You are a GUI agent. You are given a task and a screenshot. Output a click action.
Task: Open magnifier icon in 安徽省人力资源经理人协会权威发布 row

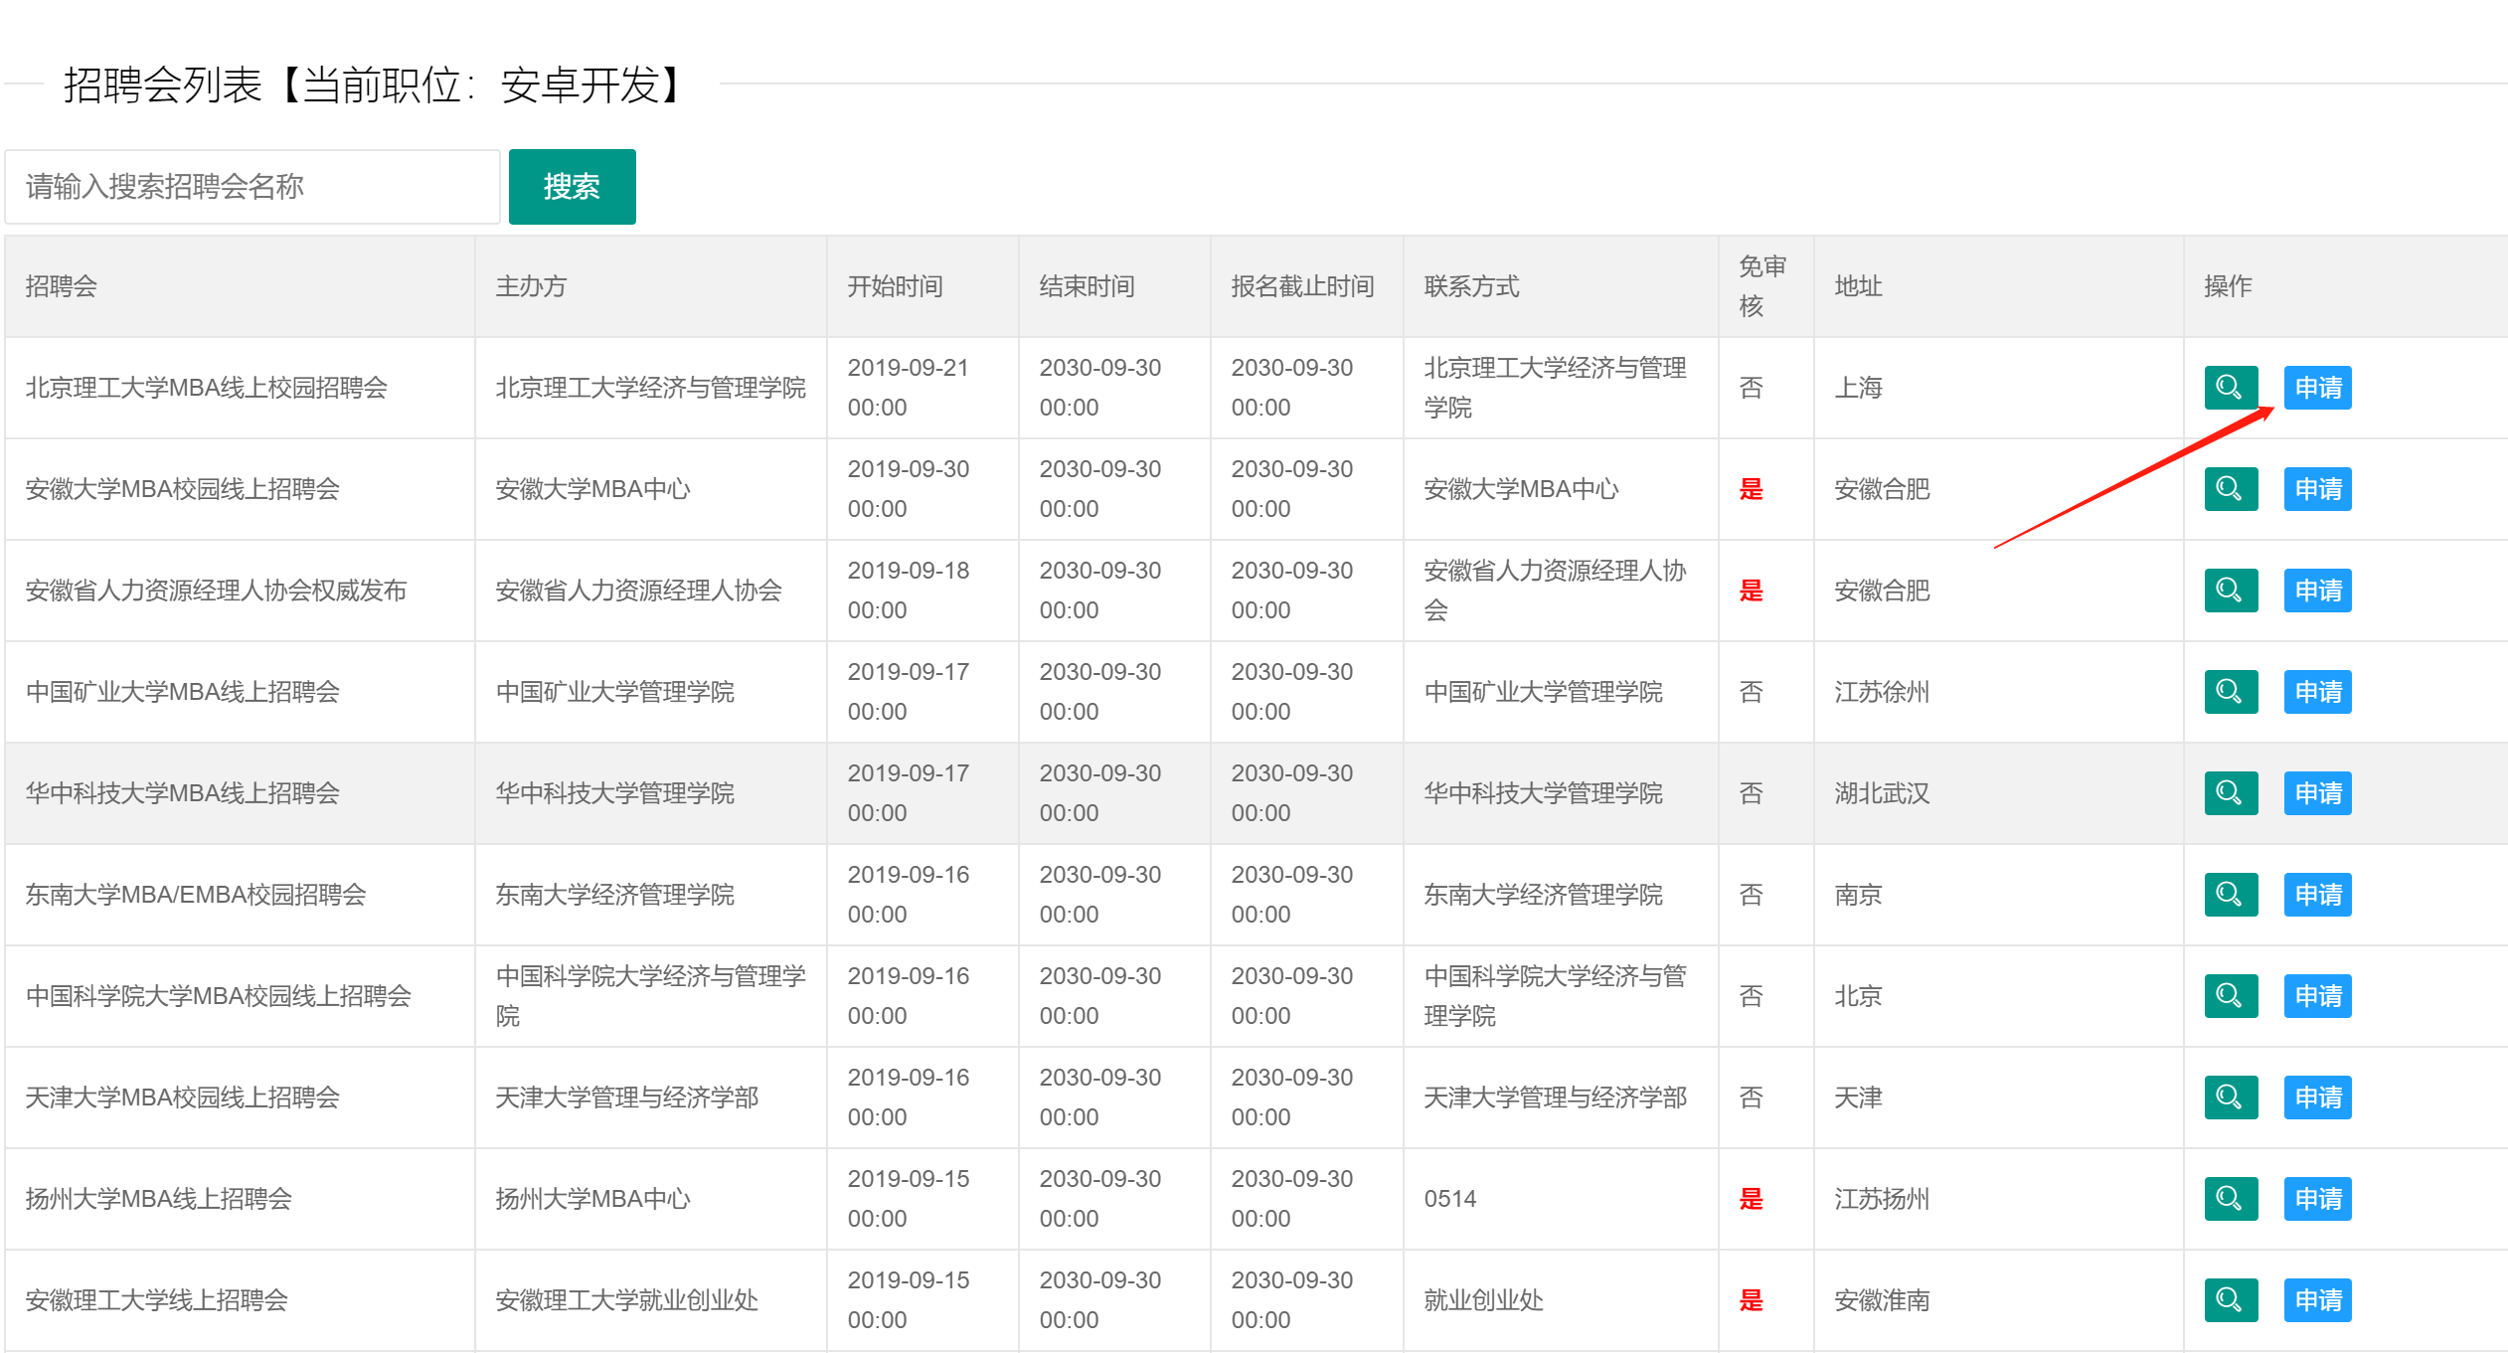pyautogui.click(x=2231, y=591)
